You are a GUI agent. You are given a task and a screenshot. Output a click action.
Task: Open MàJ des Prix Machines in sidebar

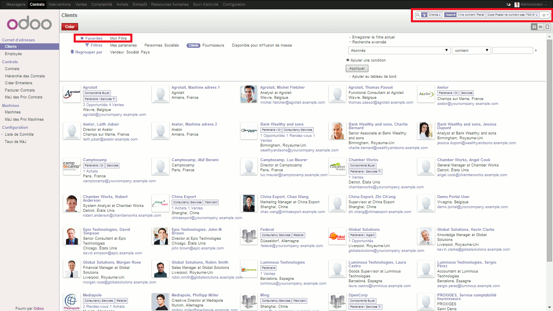pyautogui.click(x=24, y=119)
